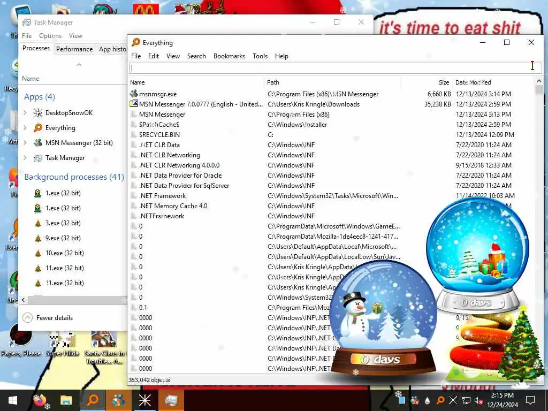Viewport: 548px width, 411px height.
Task: Open the network tray icon
Action: (466, 400)
